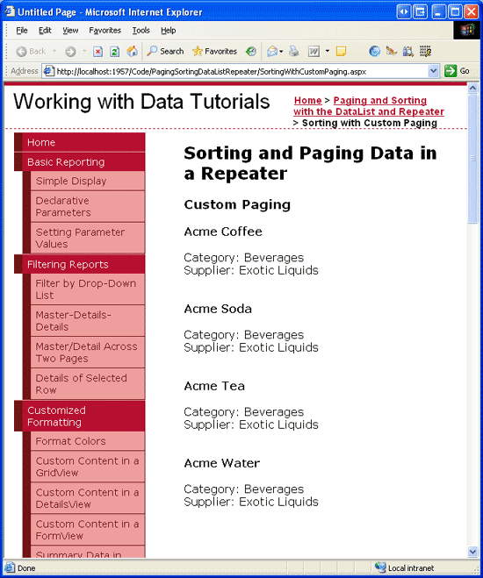Image resolution: width=483 pixels, height=578 pixels.
Task: Open the View menu
Action: [70, 31]
